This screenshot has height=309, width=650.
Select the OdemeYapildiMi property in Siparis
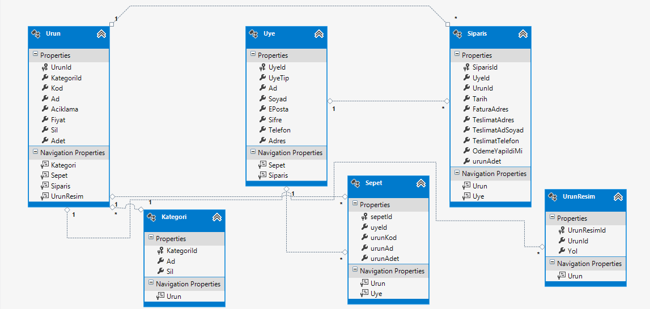[497, 151]
